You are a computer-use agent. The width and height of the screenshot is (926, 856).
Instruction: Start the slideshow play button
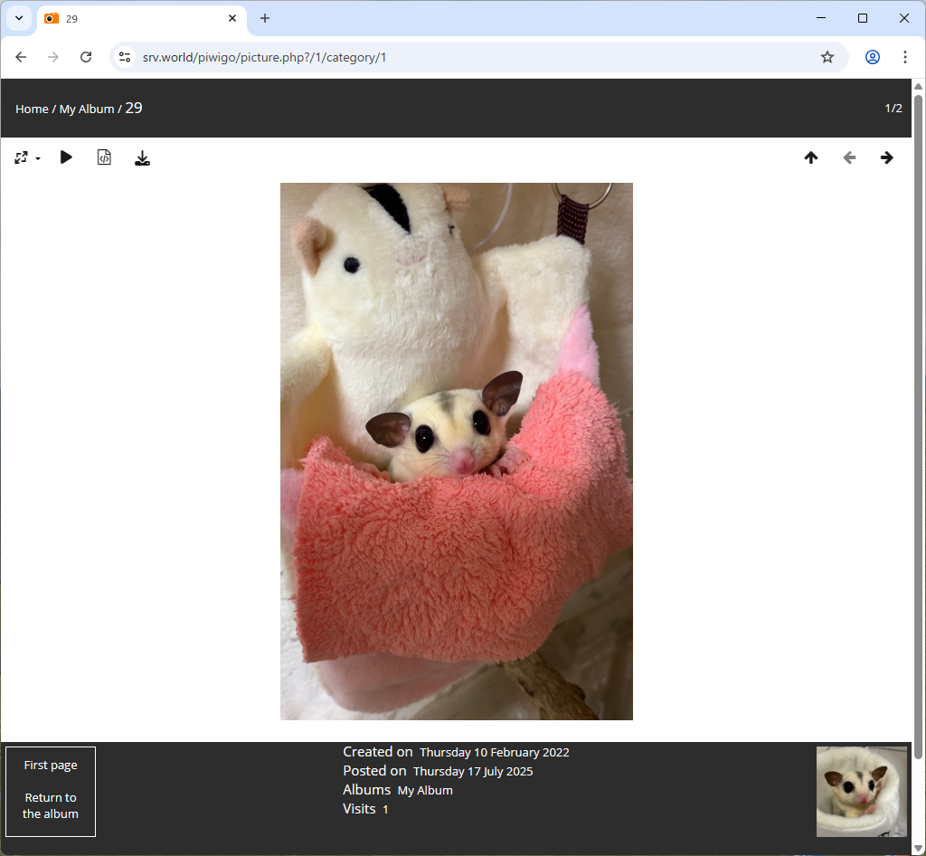pos(66,157)
